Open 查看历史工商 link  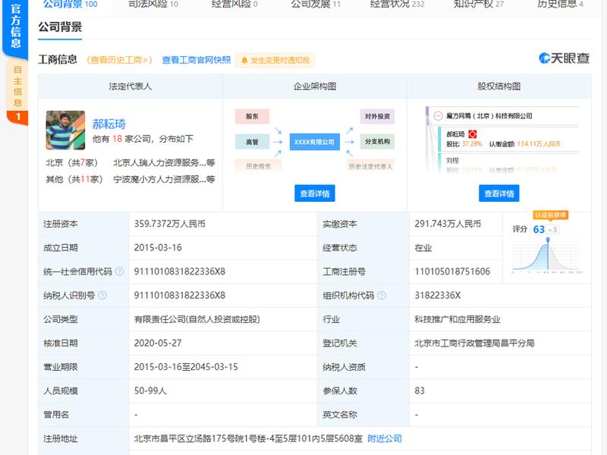120,60
